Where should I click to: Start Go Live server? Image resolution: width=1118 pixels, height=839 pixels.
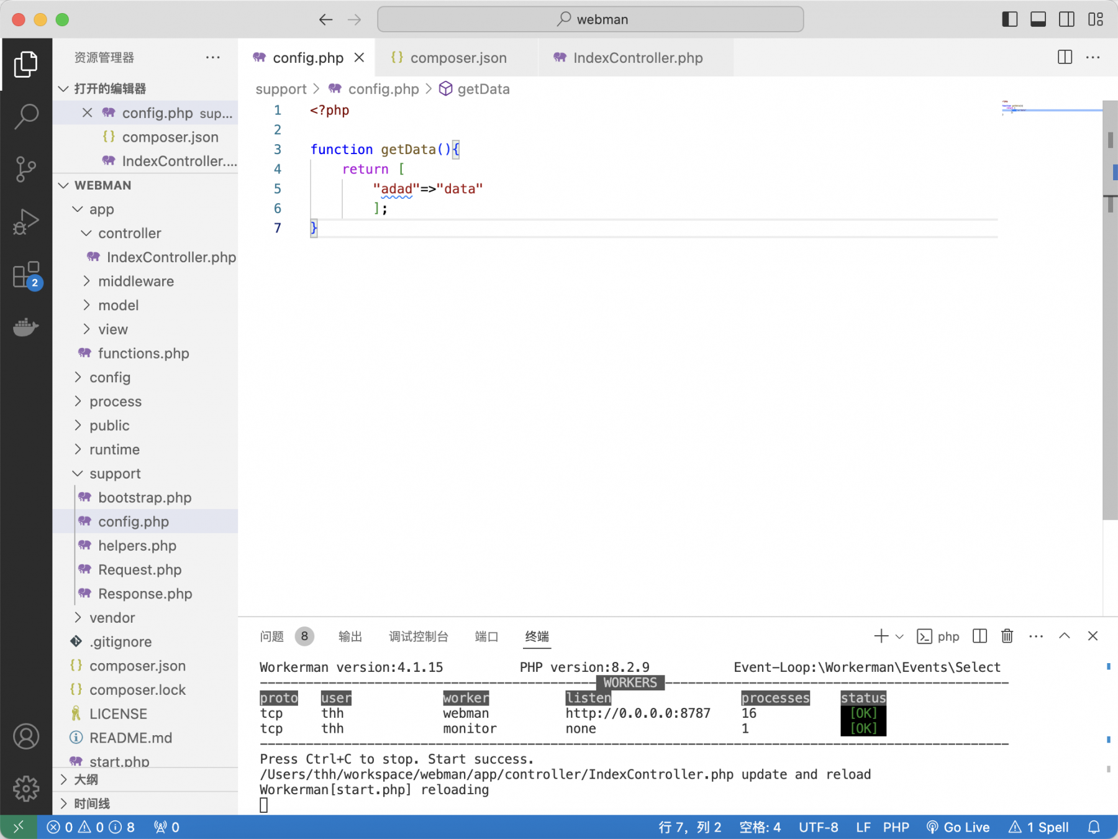pyautogui.click(x=958, y=827)
